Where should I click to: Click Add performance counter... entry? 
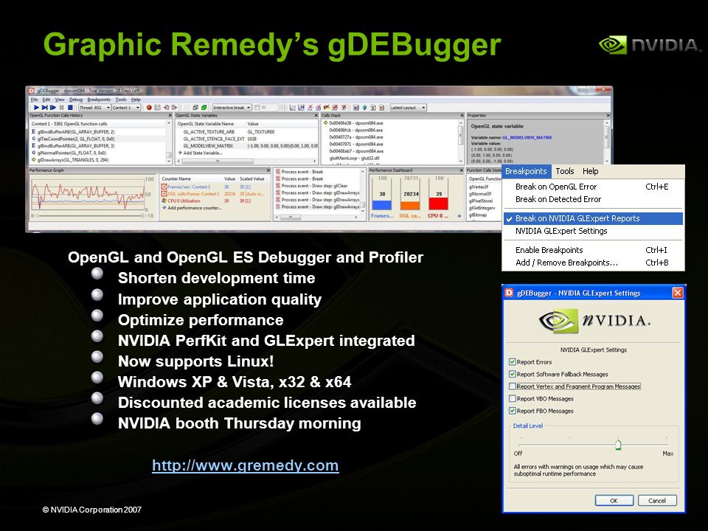(x=192, y=208)
